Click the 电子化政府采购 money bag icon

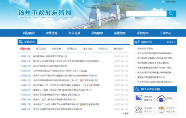pyautogui.click(x=137, y=89)
